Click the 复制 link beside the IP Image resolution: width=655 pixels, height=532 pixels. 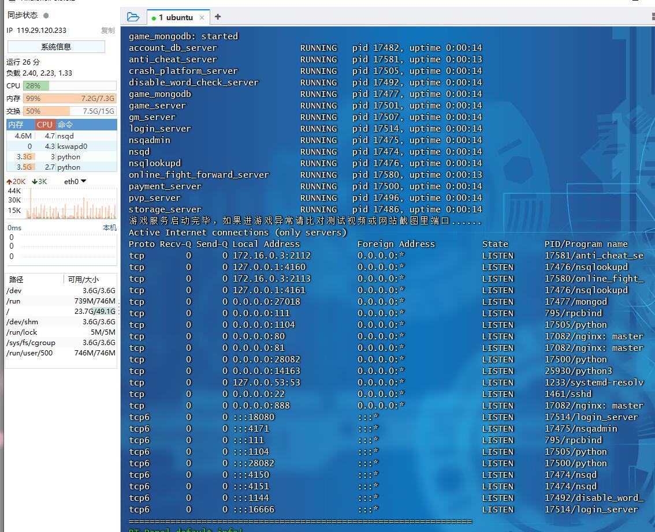[108, 31]
